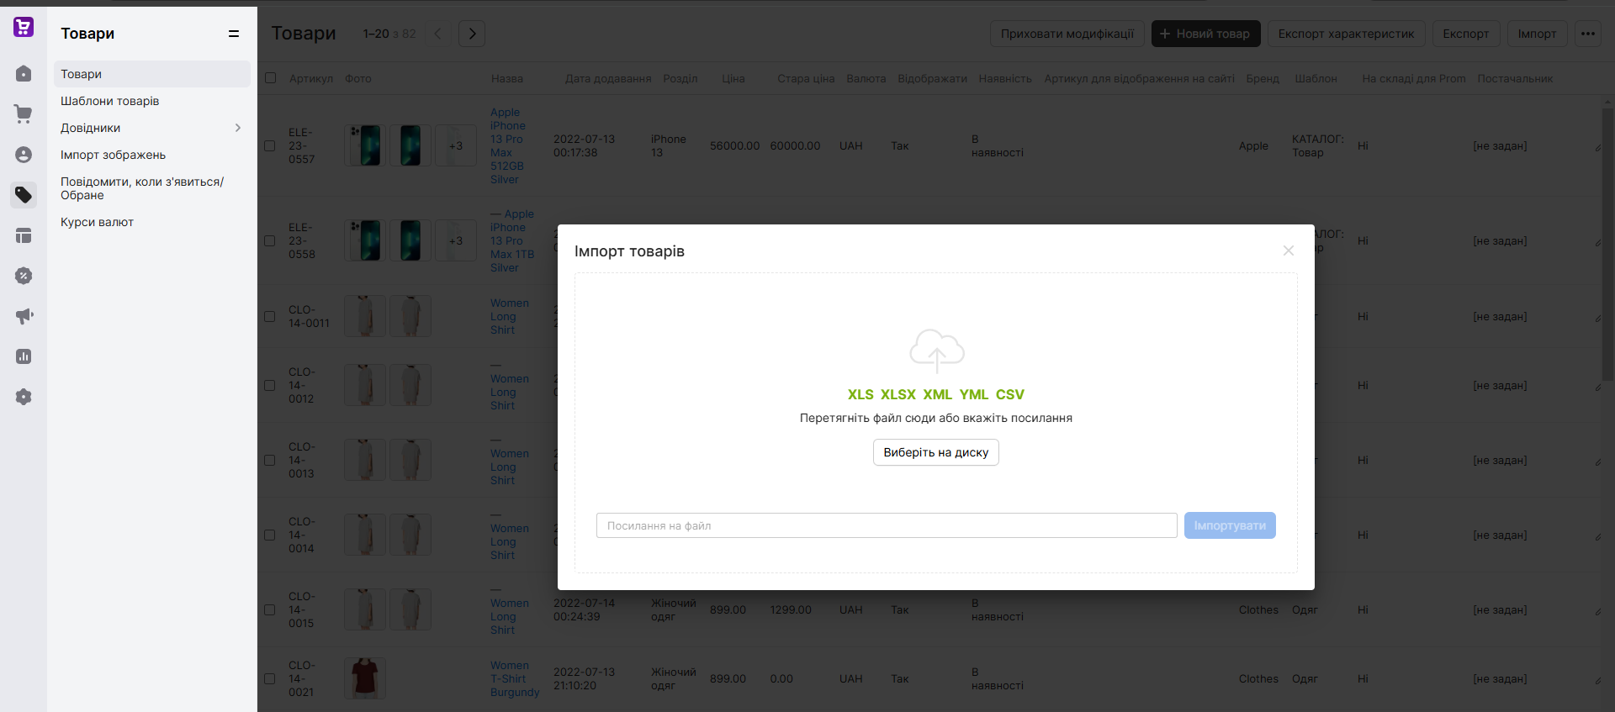Click the purple shop logo icon

24,28
